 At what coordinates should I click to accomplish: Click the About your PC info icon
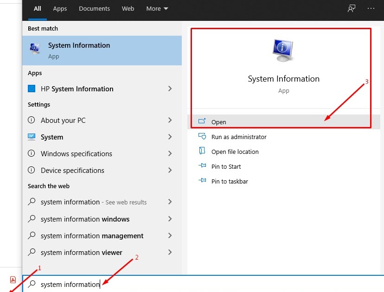coord(32,120)
